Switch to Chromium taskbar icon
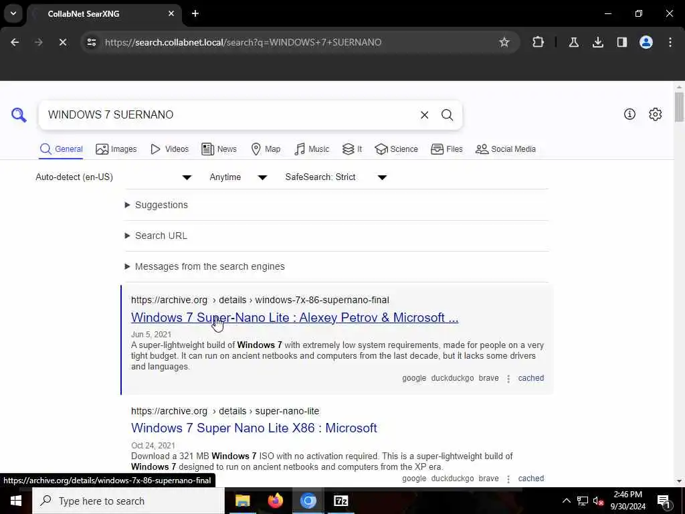Image resolution: width=685 pixels, height=514 pixels. click(x=308, y=501)
